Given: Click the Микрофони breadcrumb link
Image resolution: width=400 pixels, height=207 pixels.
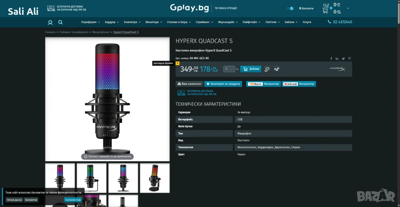Looking at the screenshot, I should (100, 32).
